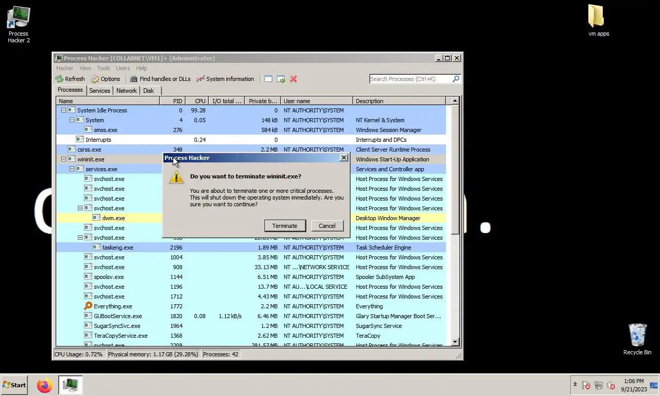Show hidden tray icons arrow
660x396 pixels.
(575, 385)
